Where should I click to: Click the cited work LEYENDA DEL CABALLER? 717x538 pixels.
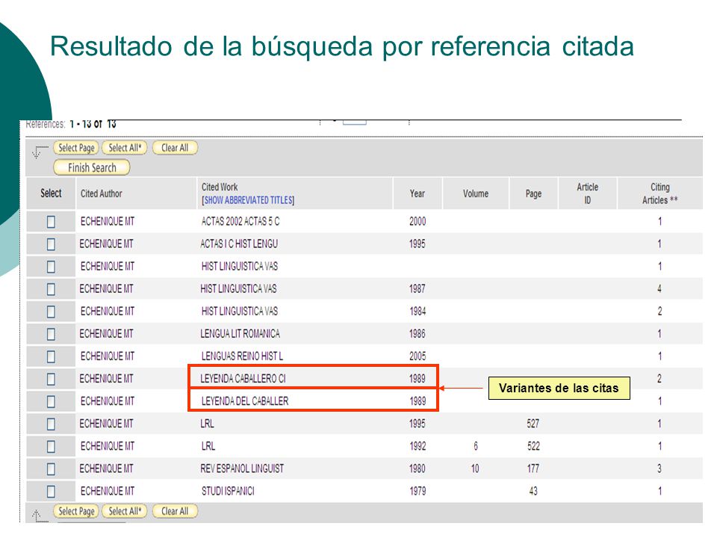coord(245,401)
